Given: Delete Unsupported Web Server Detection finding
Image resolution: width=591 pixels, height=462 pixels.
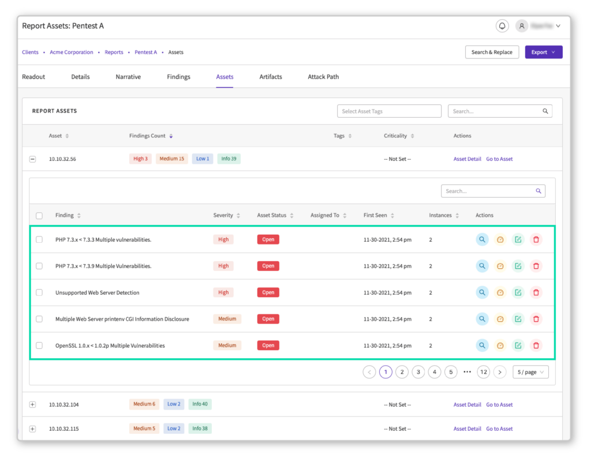Looking at the screenshot, I should [x=536, y=292].
